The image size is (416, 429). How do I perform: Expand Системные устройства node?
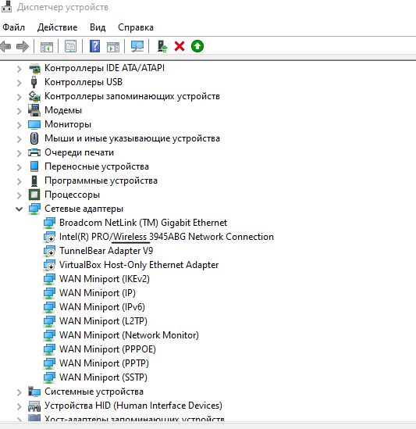tap(20, 392)
